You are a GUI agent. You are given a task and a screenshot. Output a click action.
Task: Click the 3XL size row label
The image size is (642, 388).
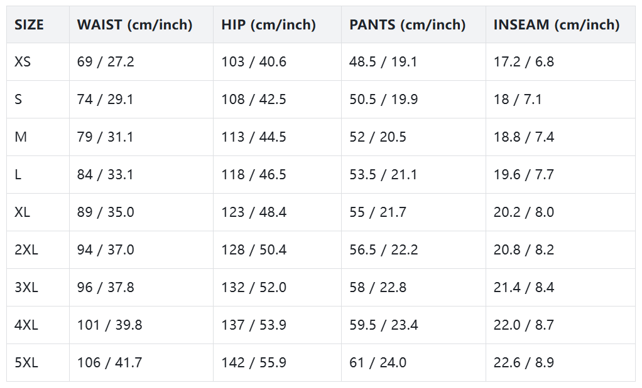pyautogui.click(x=26, y=288)
